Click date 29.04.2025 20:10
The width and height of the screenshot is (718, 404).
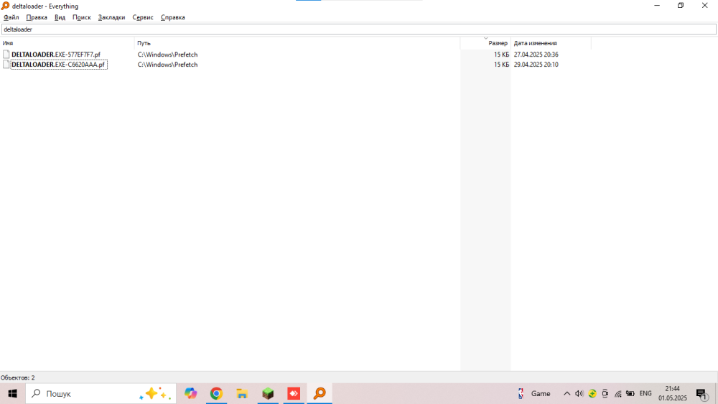point(536,65)
